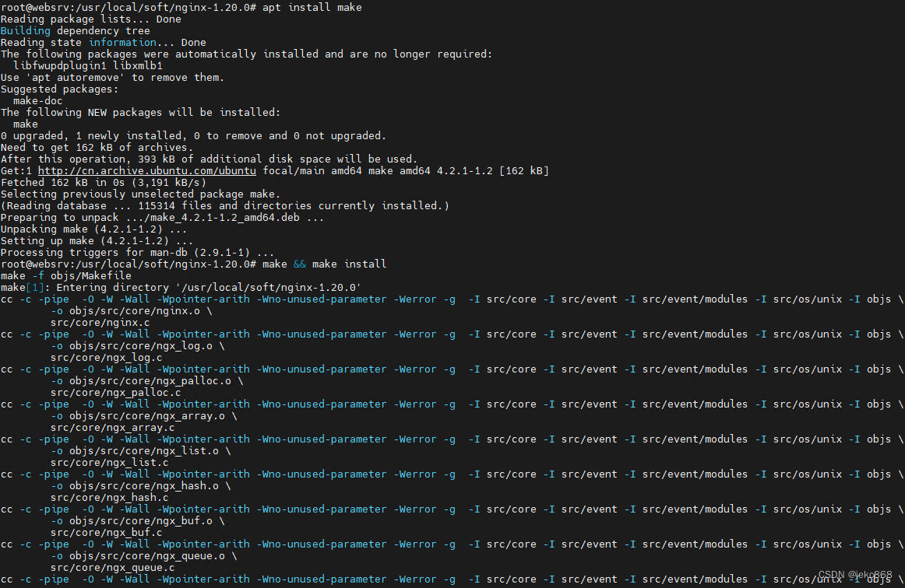Image resolution: width=905 pixels, height=588 pixels.
Task: Select 'Reading state information... Done' line
Action: tap(104, 43)
